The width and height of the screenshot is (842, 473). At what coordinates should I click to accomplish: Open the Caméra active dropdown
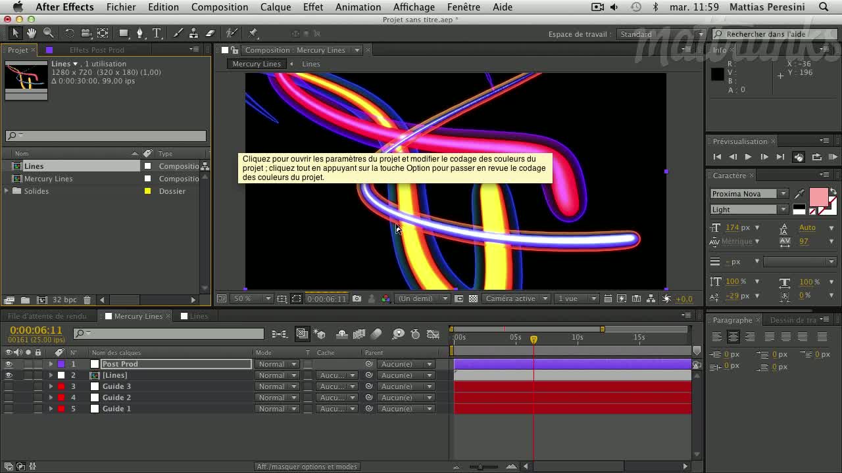(516, 298)
